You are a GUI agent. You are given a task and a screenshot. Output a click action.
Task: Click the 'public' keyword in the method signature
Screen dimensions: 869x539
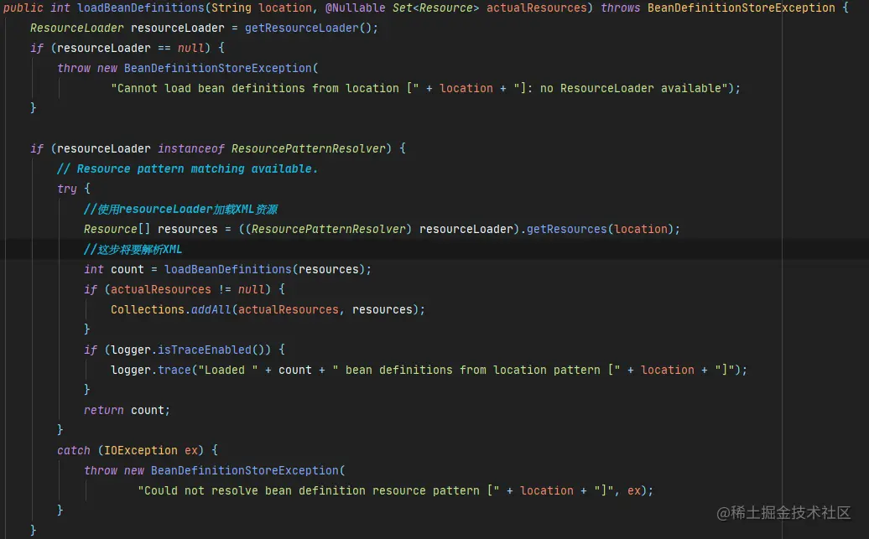(23, 8)
